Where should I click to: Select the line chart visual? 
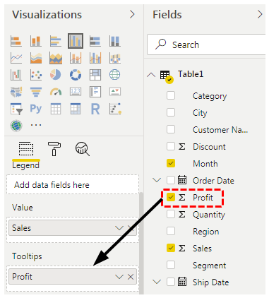tap(16, 58)
